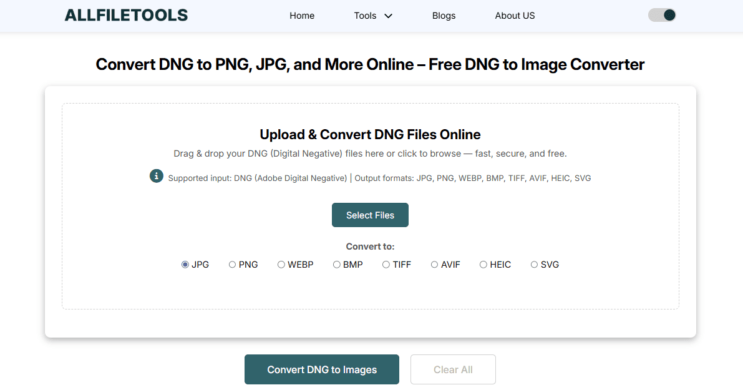
Task: Select the JPG output format
Action: pos(185,265)
